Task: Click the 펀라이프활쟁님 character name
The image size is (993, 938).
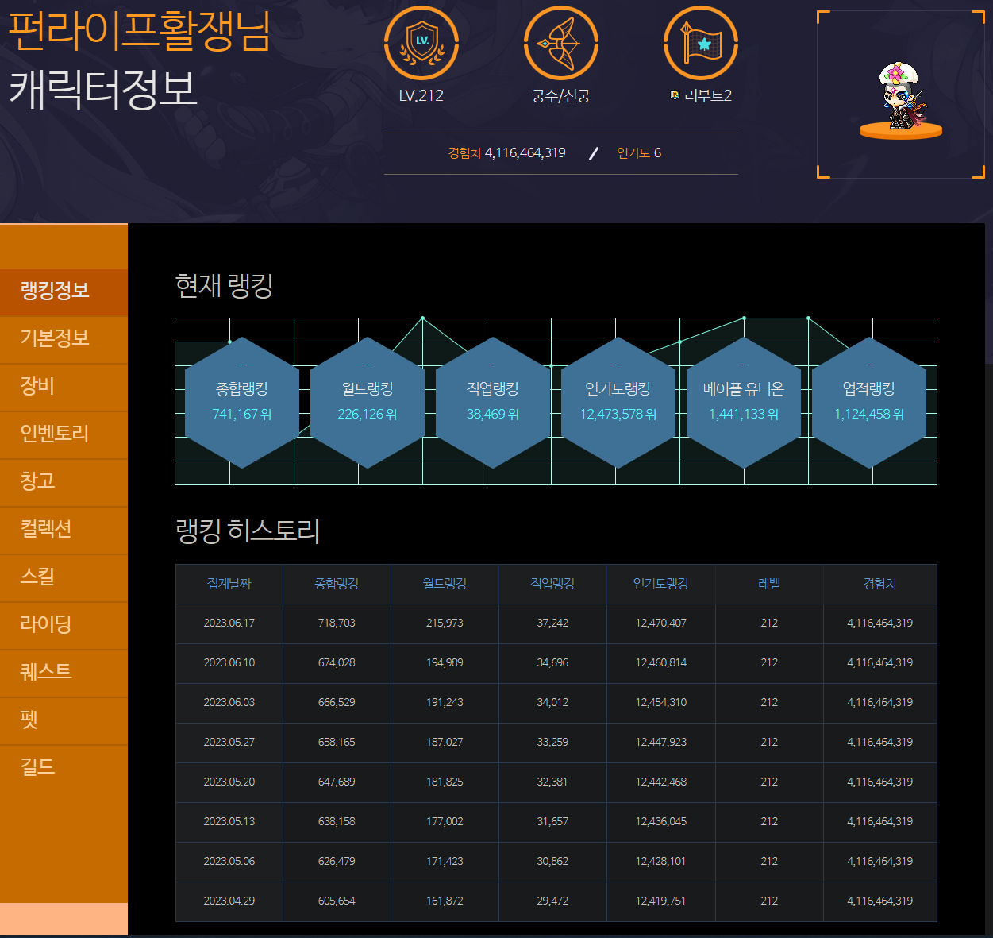Action: click(140, 31)
